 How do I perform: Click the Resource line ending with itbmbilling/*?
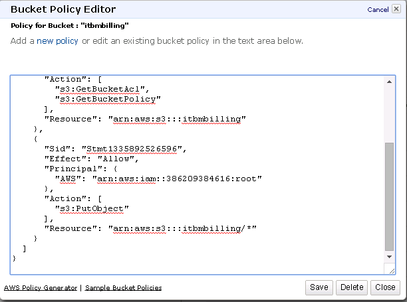[150, 229]
